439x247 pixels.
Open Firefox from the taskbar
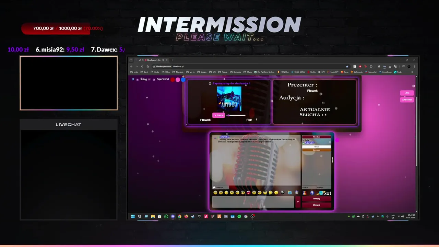tap(186, 216)
